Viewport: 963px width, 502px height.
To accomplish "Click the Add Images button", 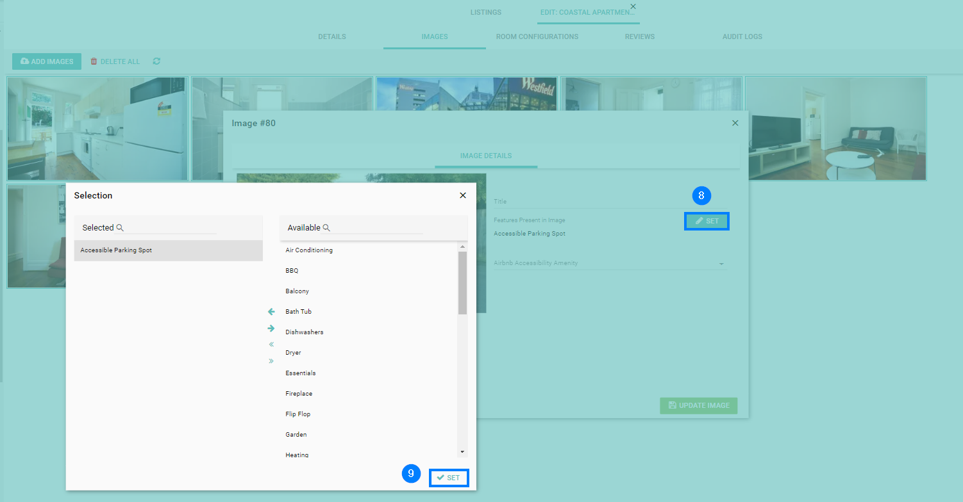I will (47, 61).
